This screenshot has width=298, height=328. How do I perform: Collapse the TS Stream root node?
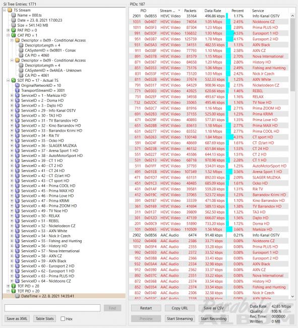(4, 10)
